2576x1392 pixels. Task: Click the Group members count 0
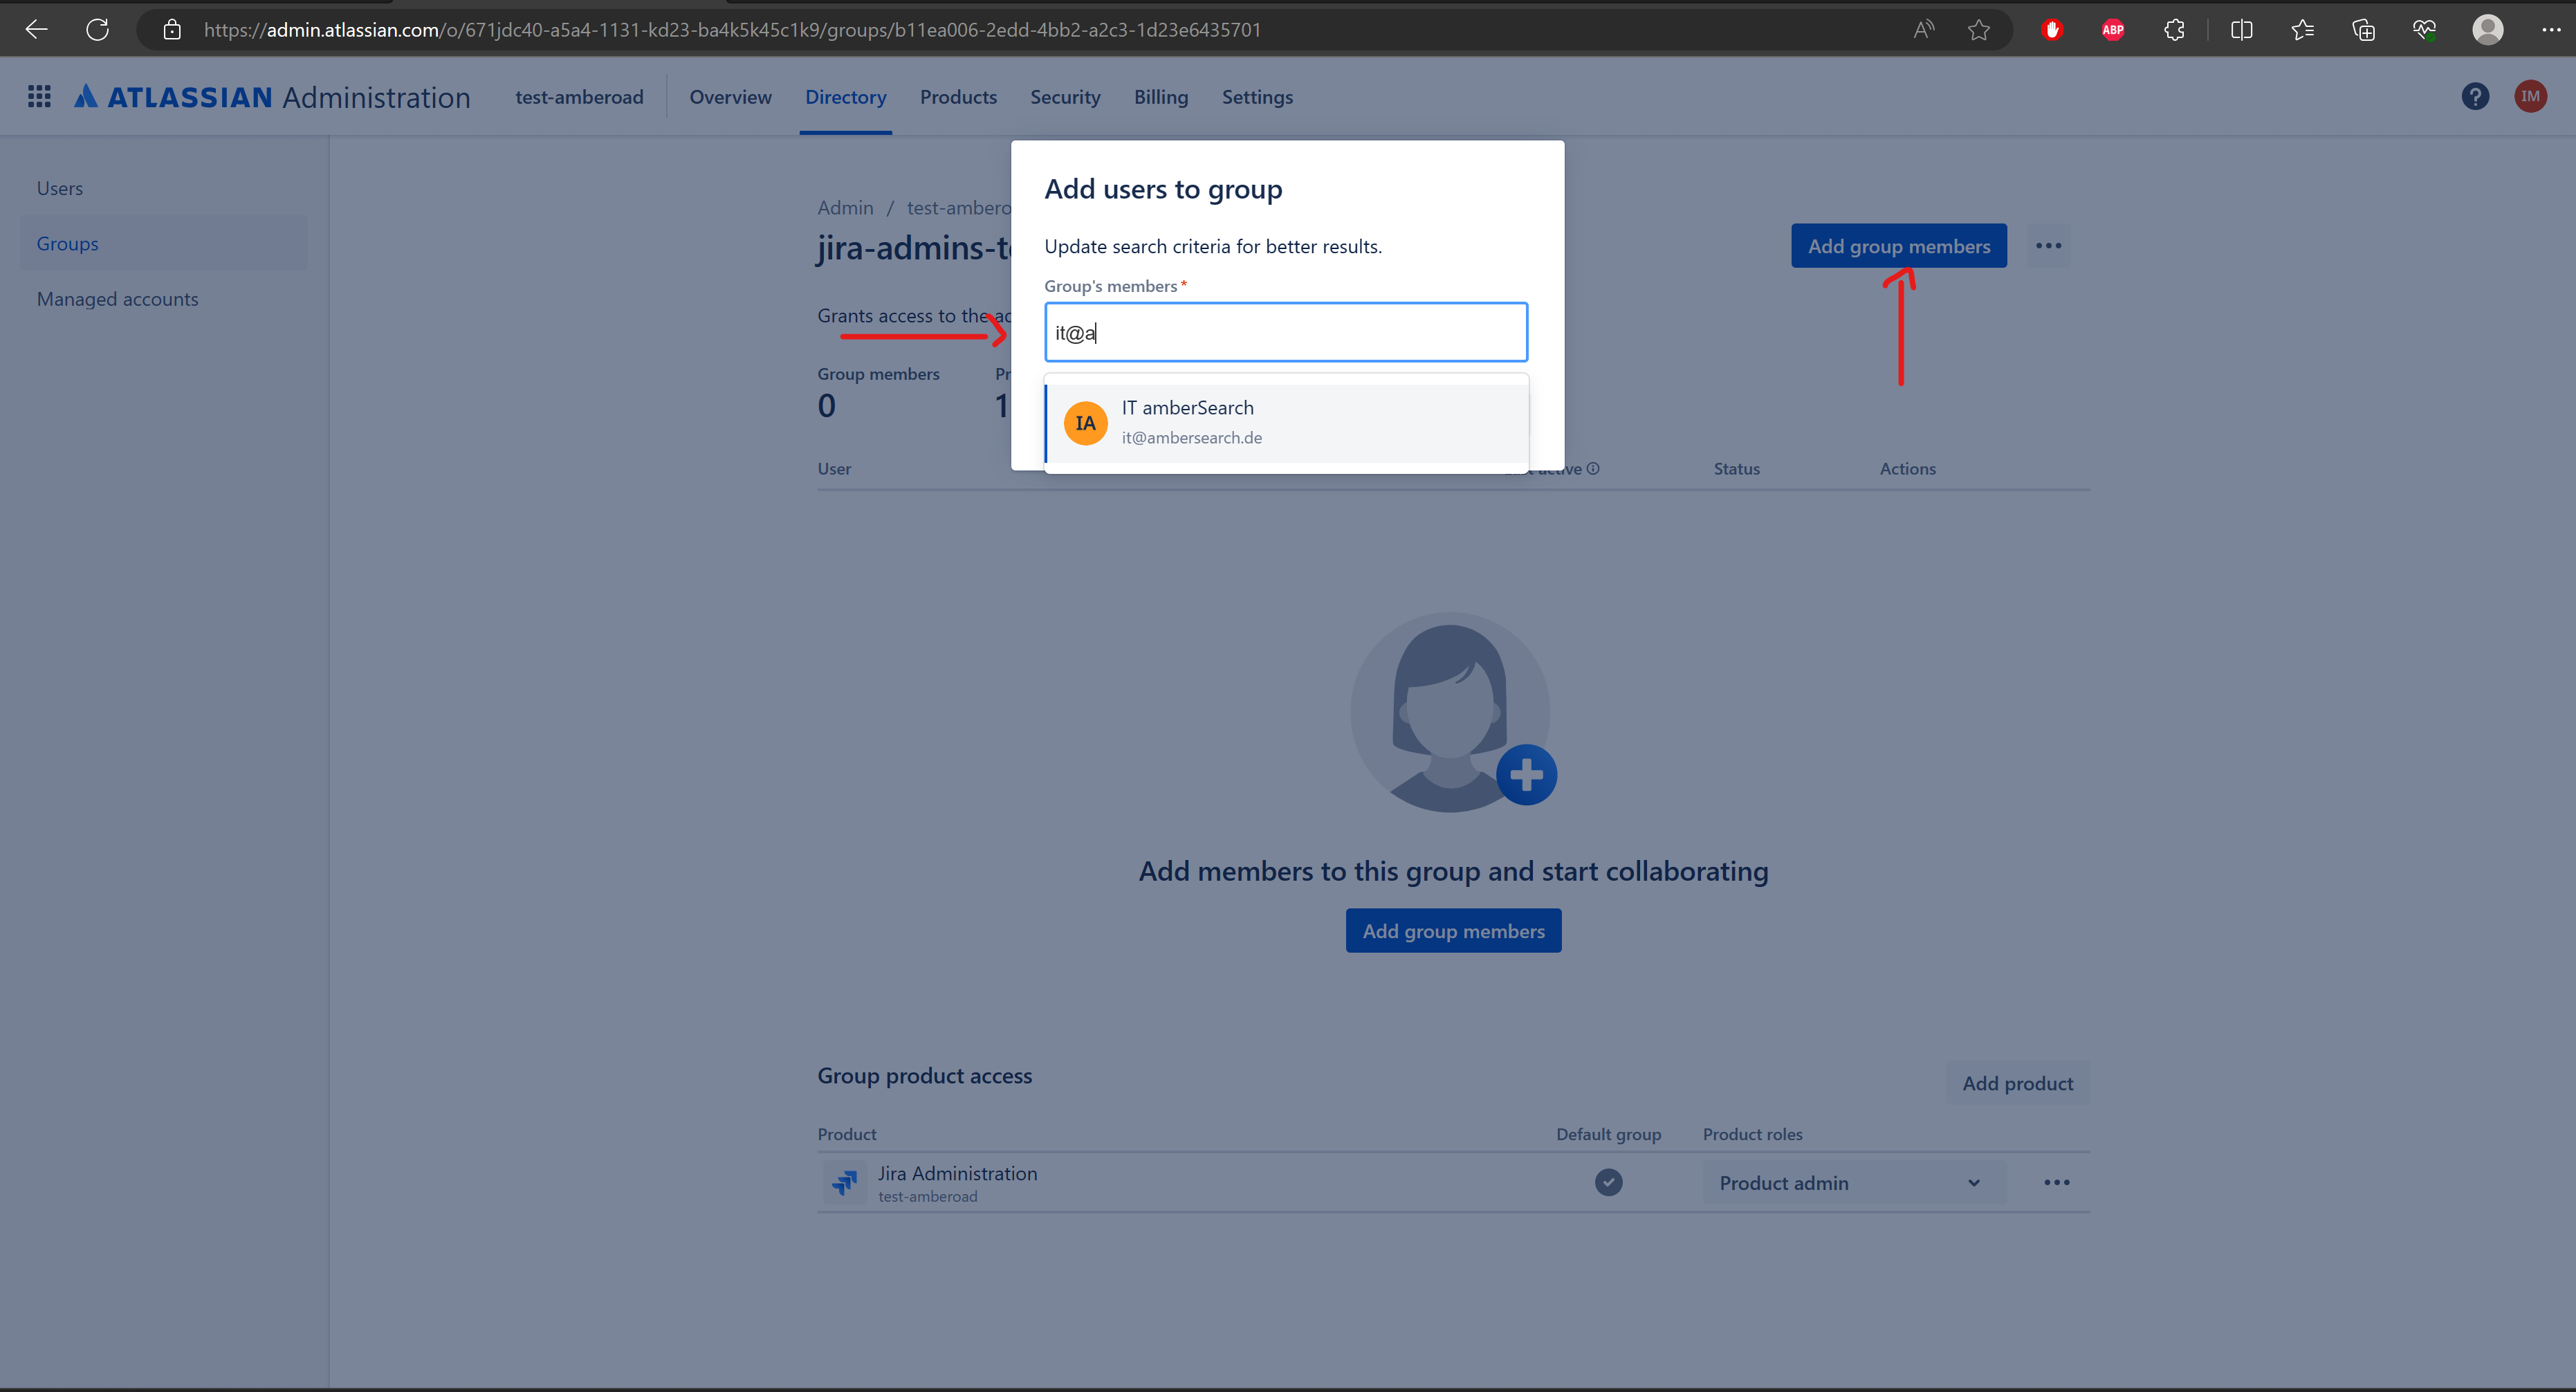(826, 406)
